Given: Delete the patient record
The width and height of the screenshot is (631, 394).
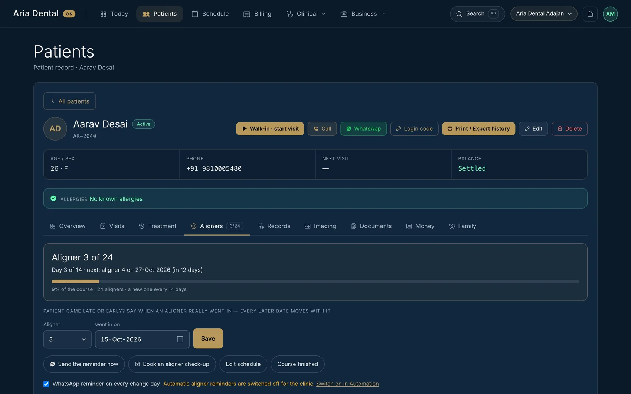Looking at the screenshot, I should click(569, 129).
